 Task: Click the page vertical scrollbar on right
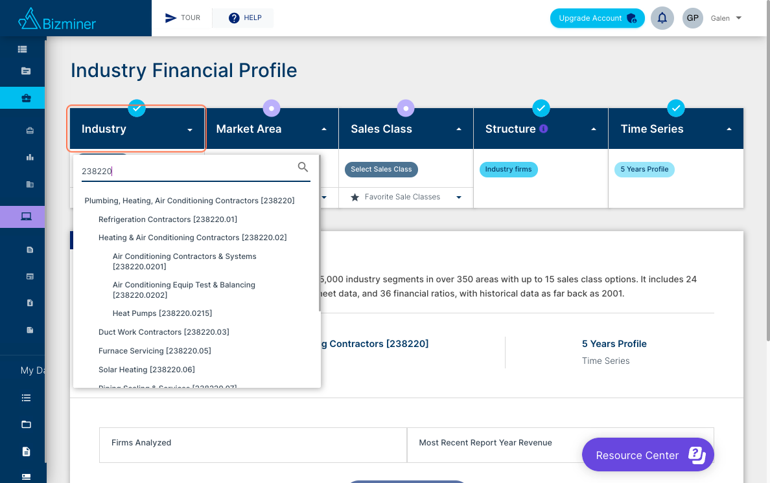pyautogui.click(x=768, y=170)
